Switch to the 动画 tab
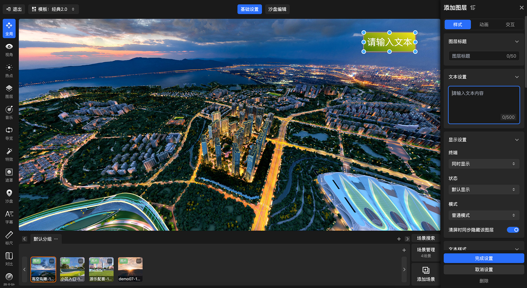The width and height of the screenshot is (527, 288). pyautogui.click(x=484, y=24)
